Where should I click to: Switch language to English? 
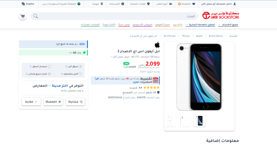click(x=28, y=4)
